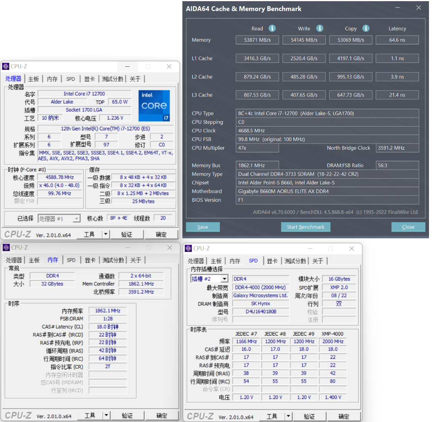Click the Memory Latency value 64.6 ns
Screen dimensions: 434x422
click(x=397, y=40)
